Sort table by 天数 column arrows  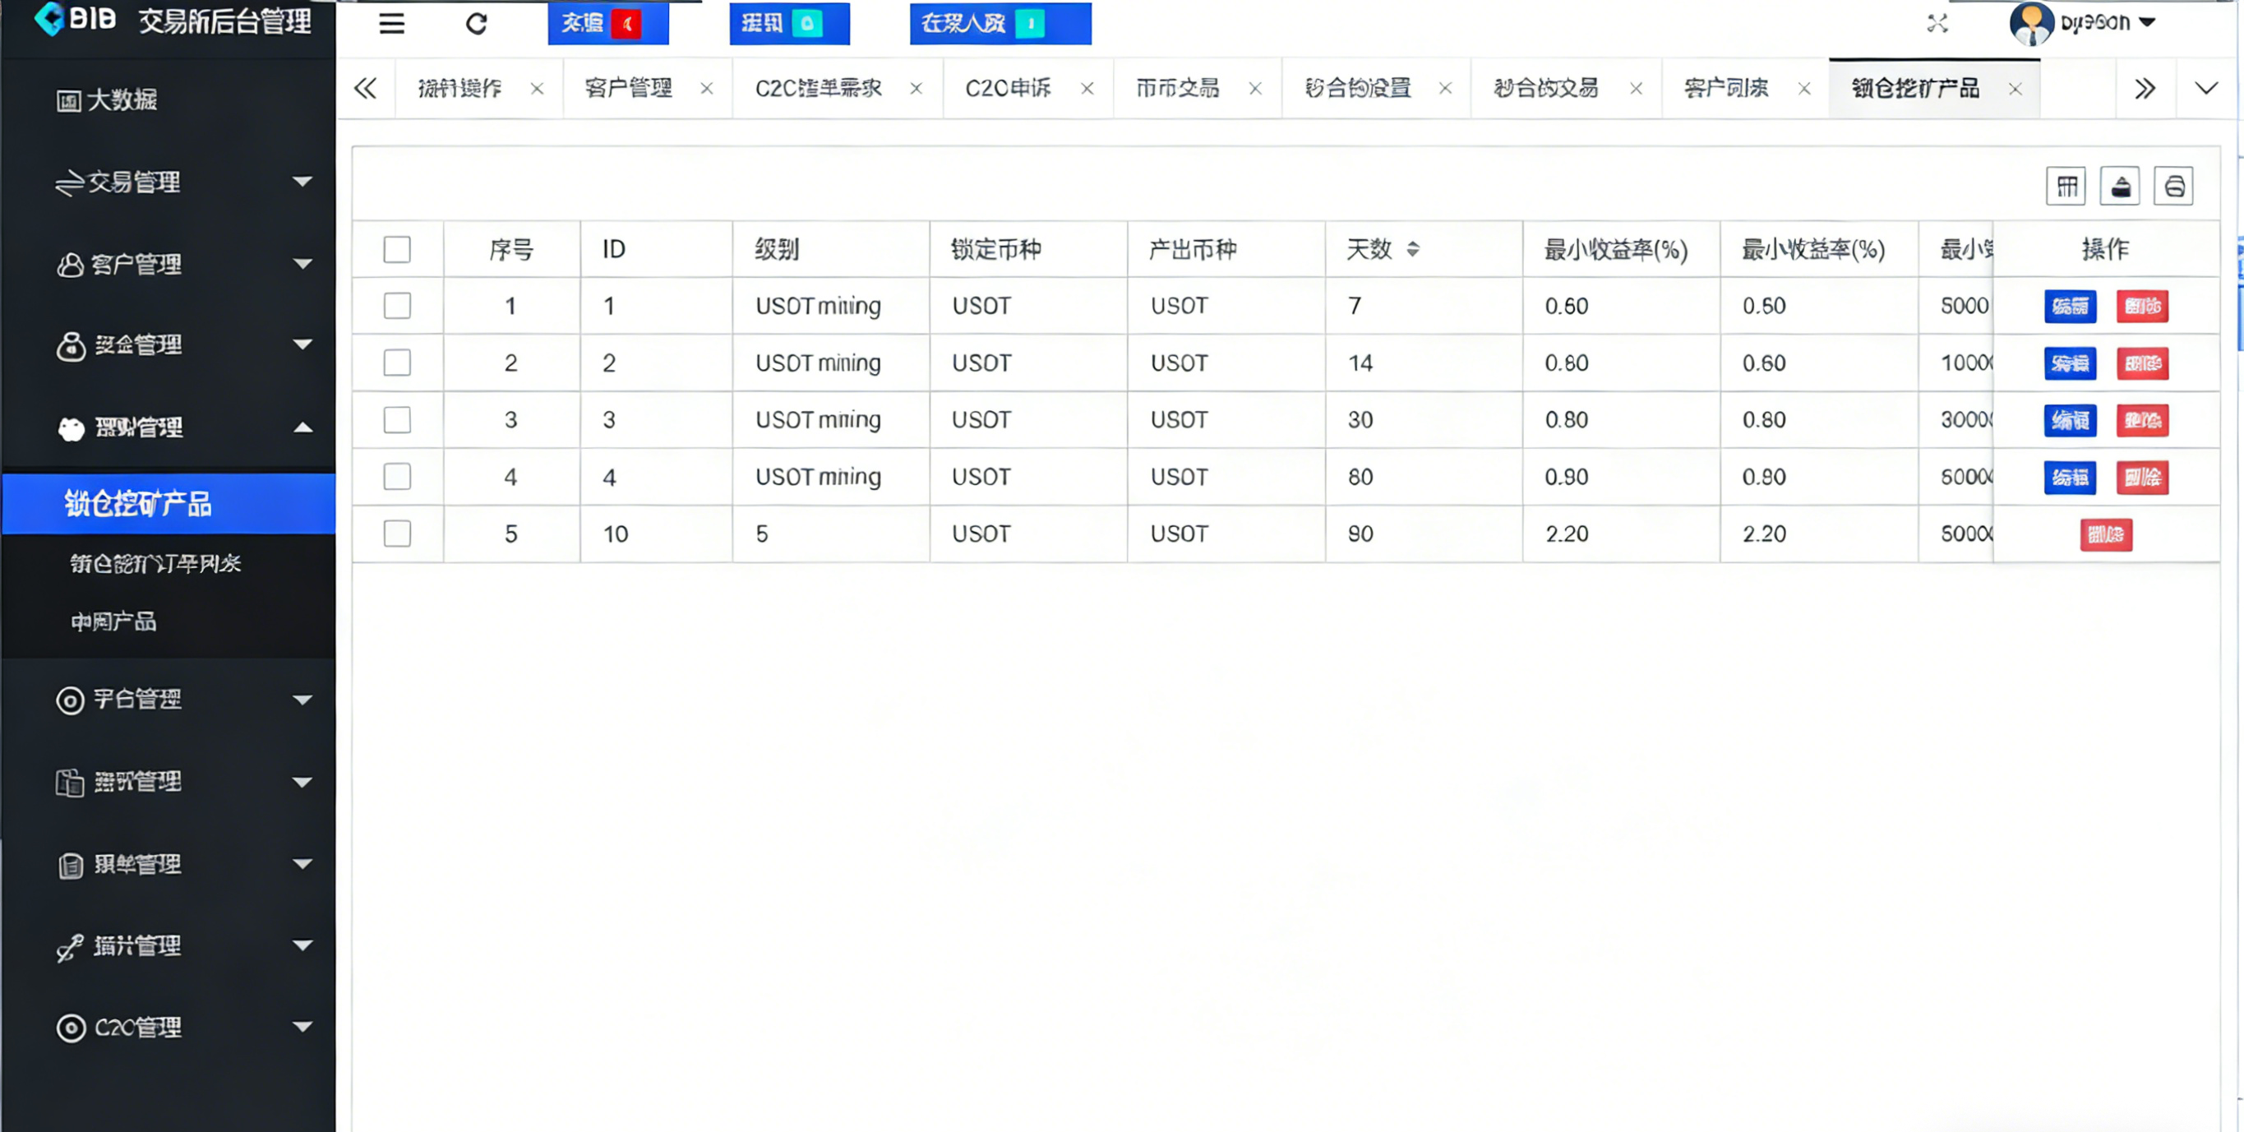(x=1413, y=249)
